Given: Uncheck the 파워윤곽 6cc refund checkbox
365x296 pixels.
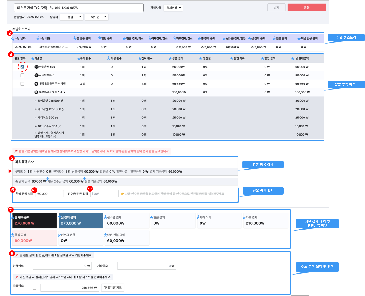Looking at the screenshot, I should coord(22,67).
